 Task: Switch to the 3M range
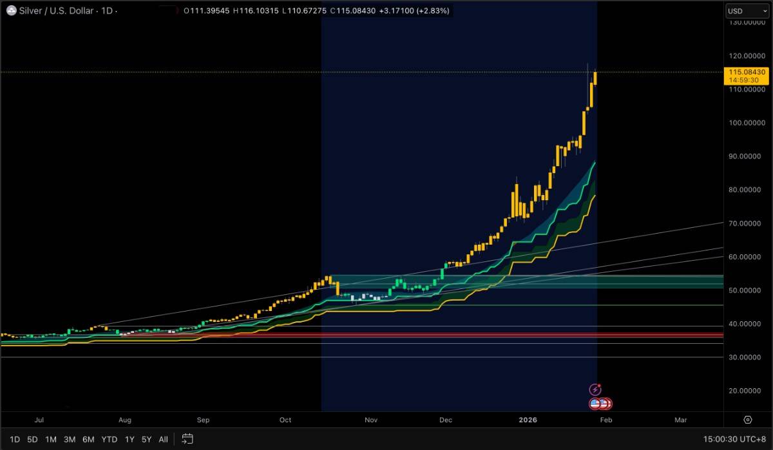click(70, 440)
